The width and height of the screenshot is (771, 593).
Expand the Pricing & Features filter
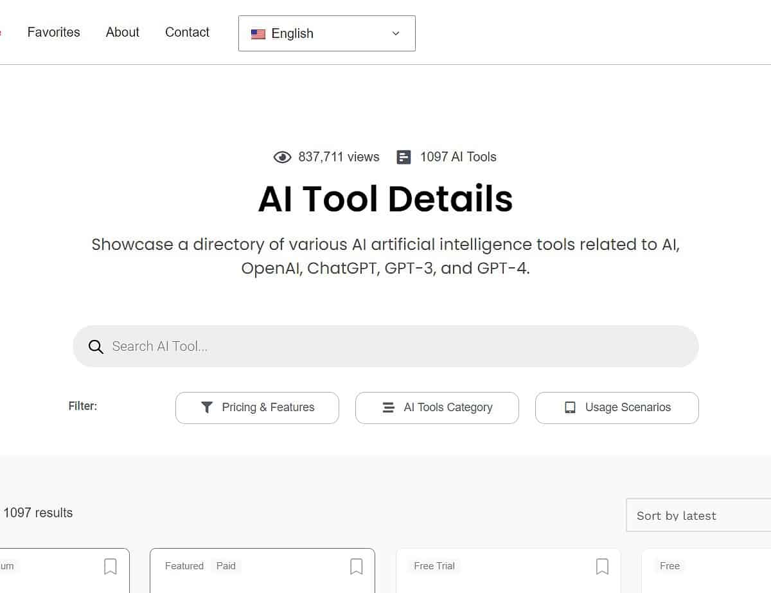[257, 407]
